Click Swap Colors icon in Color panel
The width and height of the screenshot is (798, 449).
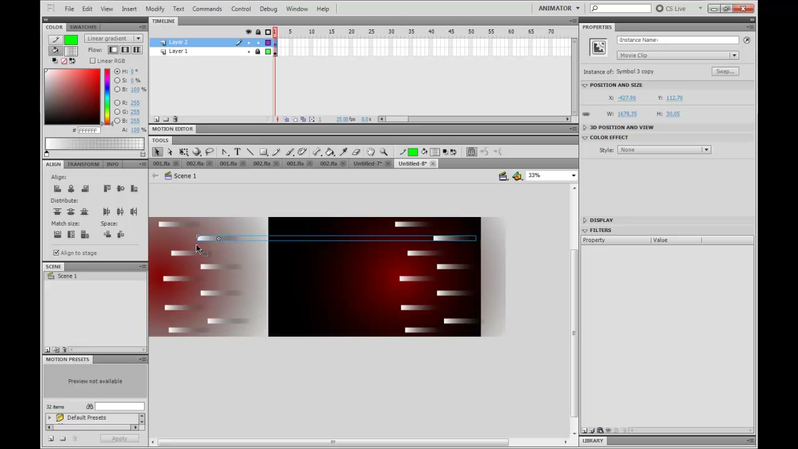[72, 61]
